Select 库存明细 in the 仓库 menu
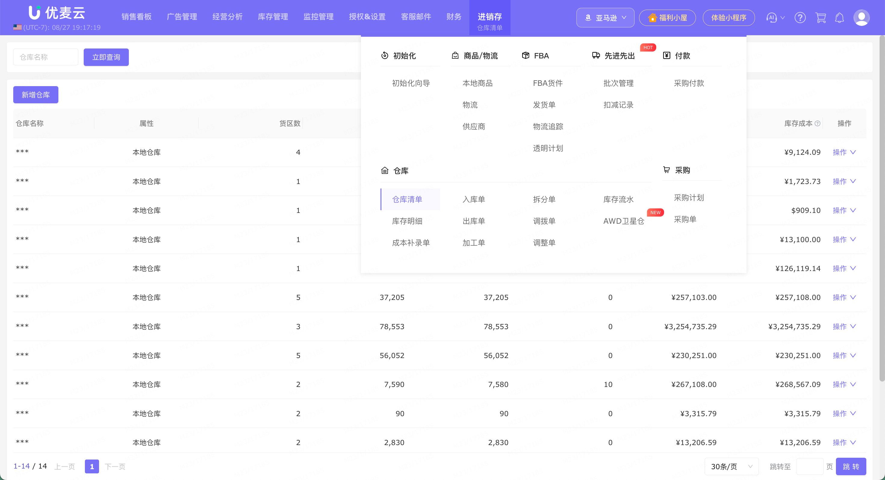Screen dimensions: 885x480 click(x=407, y=221)
